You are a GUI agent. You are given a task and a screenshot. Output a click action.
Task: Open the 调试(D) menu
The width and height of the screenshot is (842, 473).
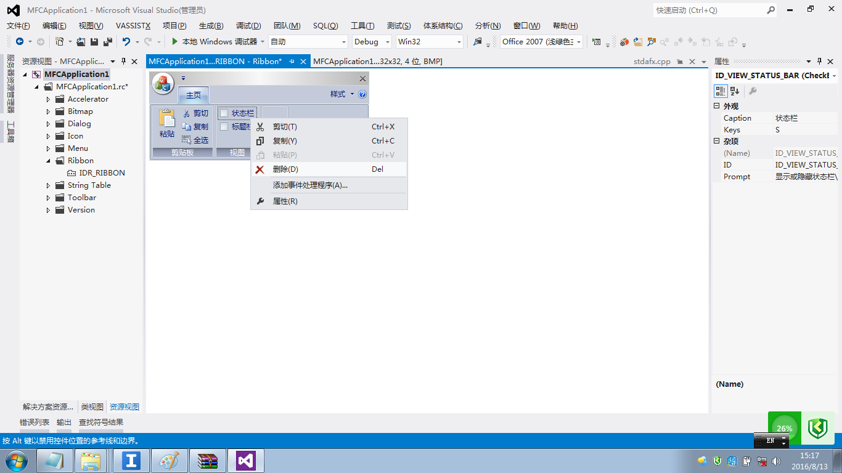248,26
